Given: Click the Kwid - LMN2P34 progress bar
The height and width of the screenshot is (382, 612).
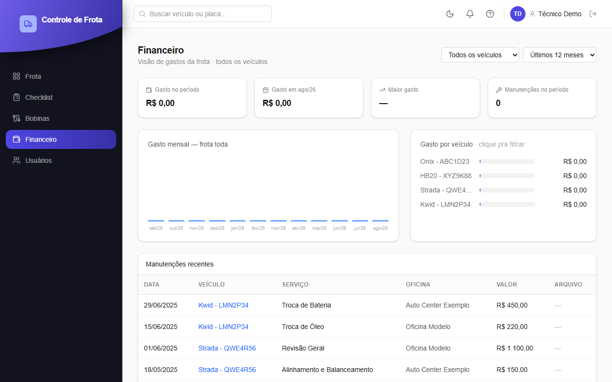Looking at the screenshot, I should click(x=507, y=204).
